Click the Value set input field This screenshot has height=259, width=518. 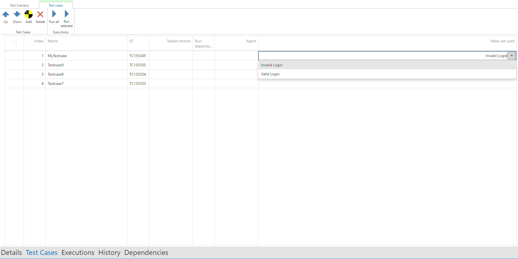pos(381,56)
